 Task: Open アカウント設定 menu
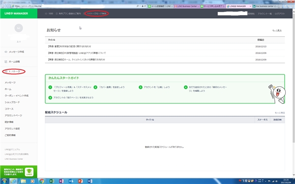point(12,129)
